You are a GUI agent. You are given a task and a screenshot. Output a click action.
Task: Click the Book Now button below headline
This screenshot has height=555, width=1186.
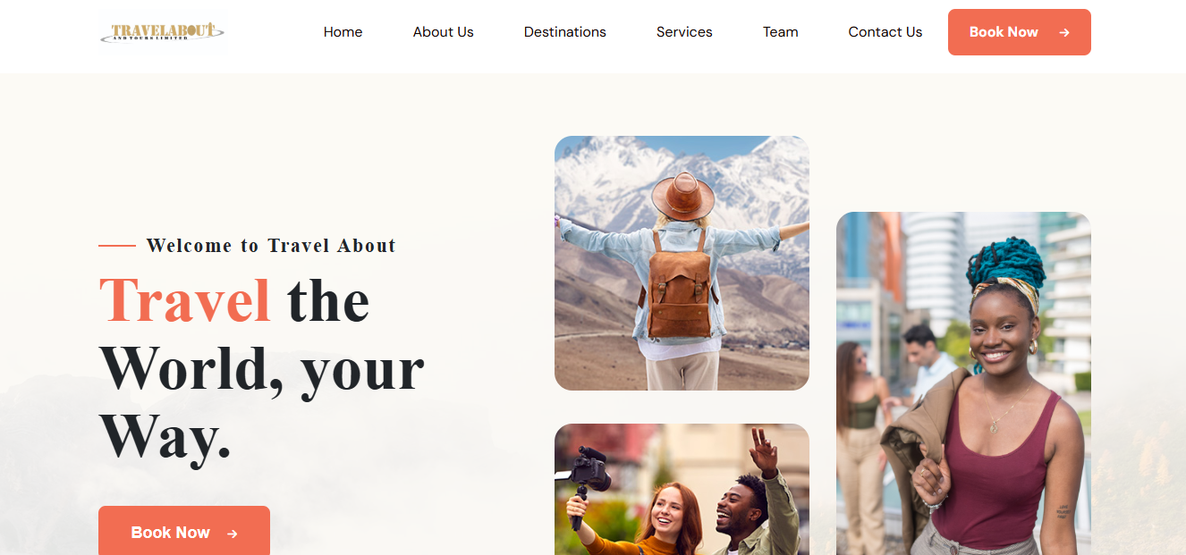[184, 531]
